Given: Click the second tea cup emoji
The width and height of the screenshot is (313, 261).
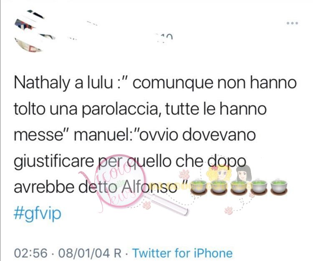Looking at the screenshot, I should pyautogui.click(x=219, y=187).
